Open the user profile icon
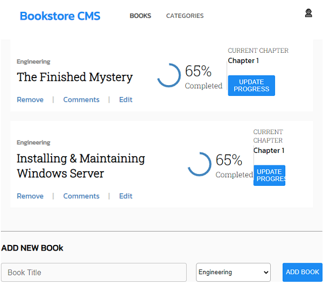The height and width of the screenshot is (286, 323). click(308, 13)
